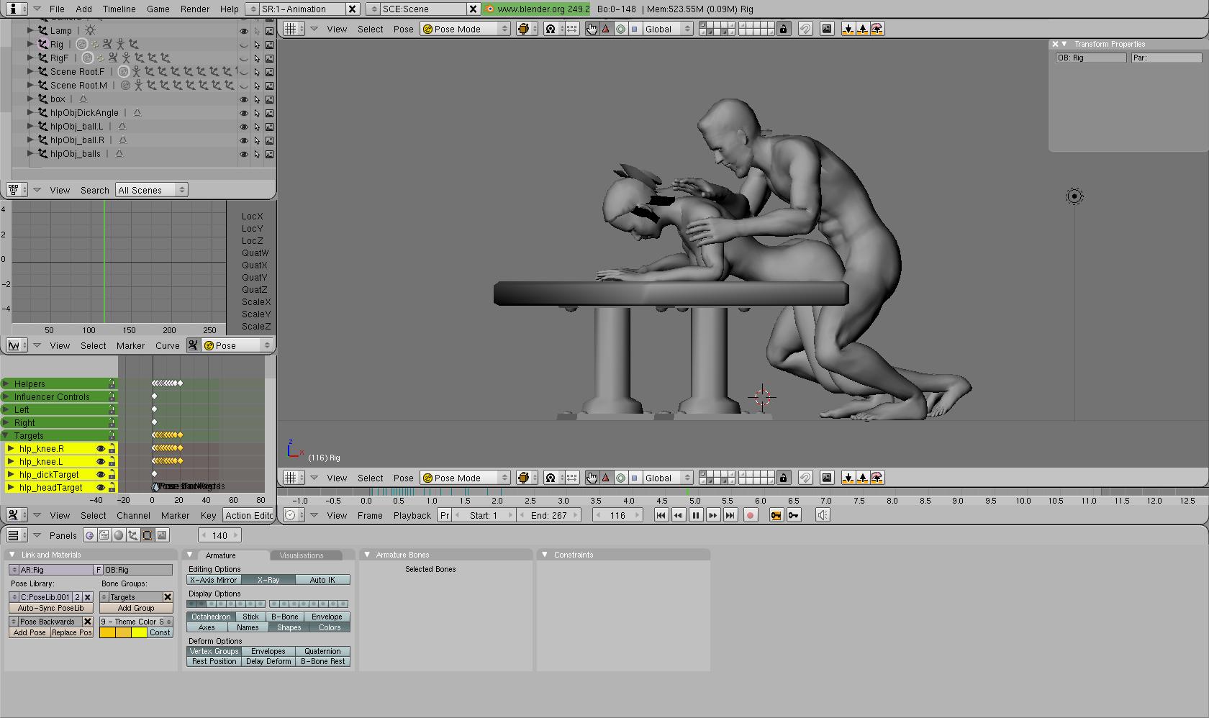Open the Render menu
The image size is (1209, 718).
tap(195, 9)
